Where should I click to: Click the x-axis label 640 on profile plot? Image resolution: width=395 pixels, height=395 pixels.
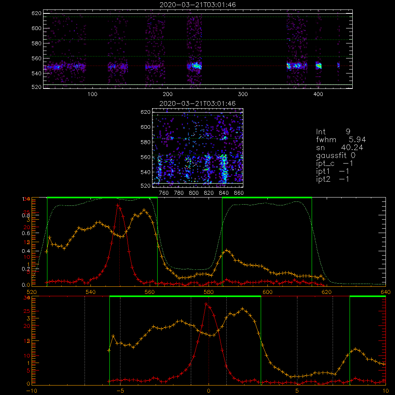click(386, 292)
